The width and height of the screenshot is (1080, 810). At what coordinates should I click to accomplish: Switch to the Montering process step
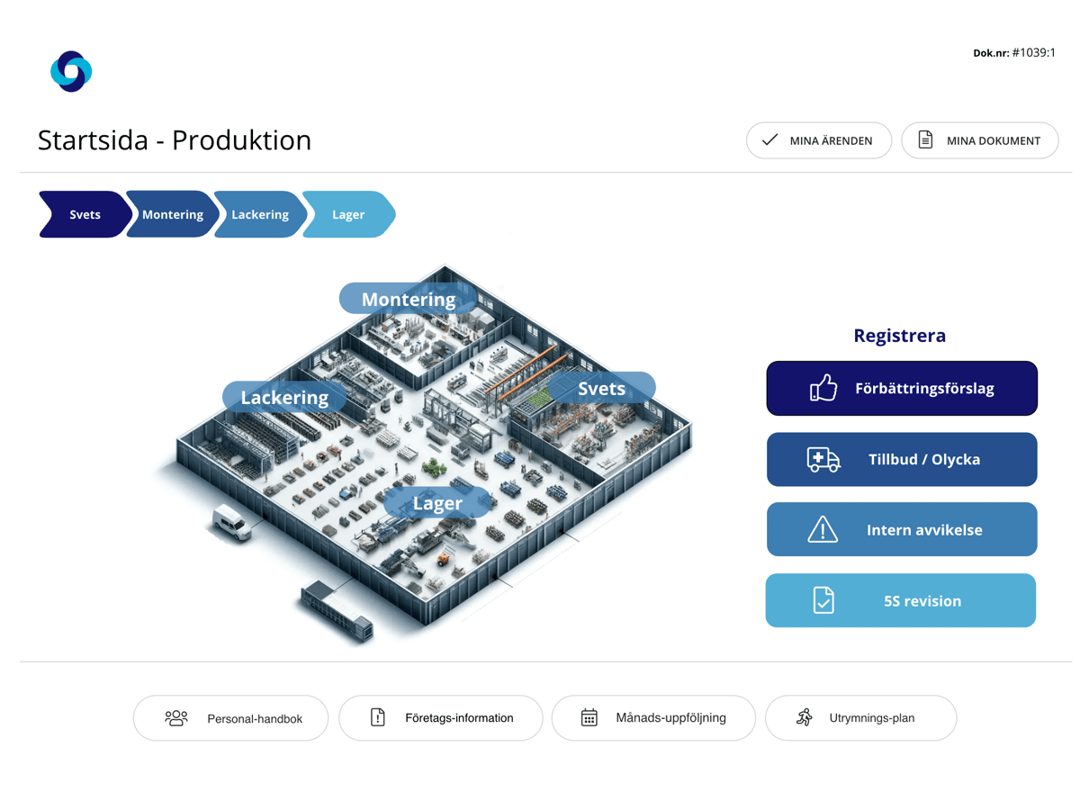coord(172,215)
